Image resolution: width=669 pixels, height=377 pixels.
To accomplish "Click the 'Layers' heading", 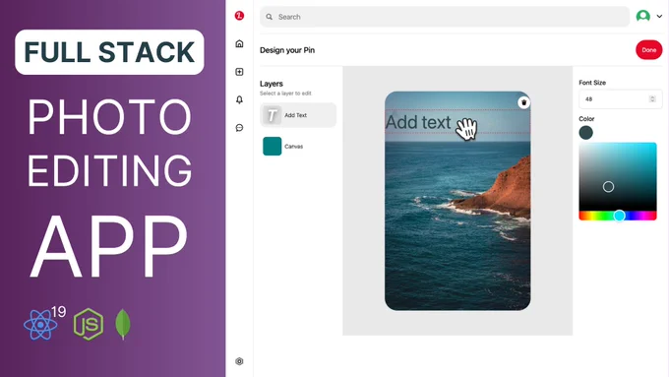I will pos(272,84).
